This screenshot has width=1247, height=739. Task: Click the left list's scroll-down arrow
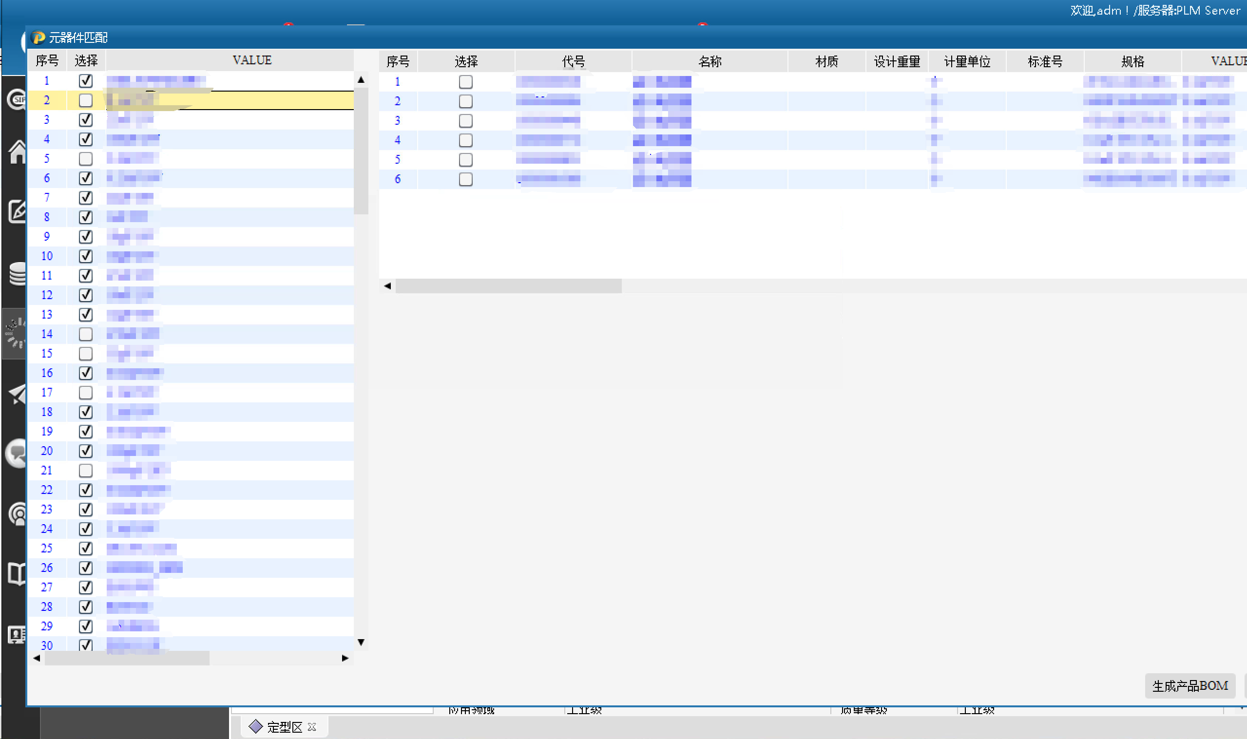(x=361, y=643)
